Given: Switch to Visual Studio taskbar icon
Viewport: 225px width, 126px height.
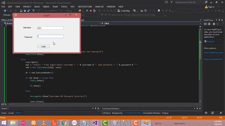Looking at the screenshot, I should (x=95, y=123).
